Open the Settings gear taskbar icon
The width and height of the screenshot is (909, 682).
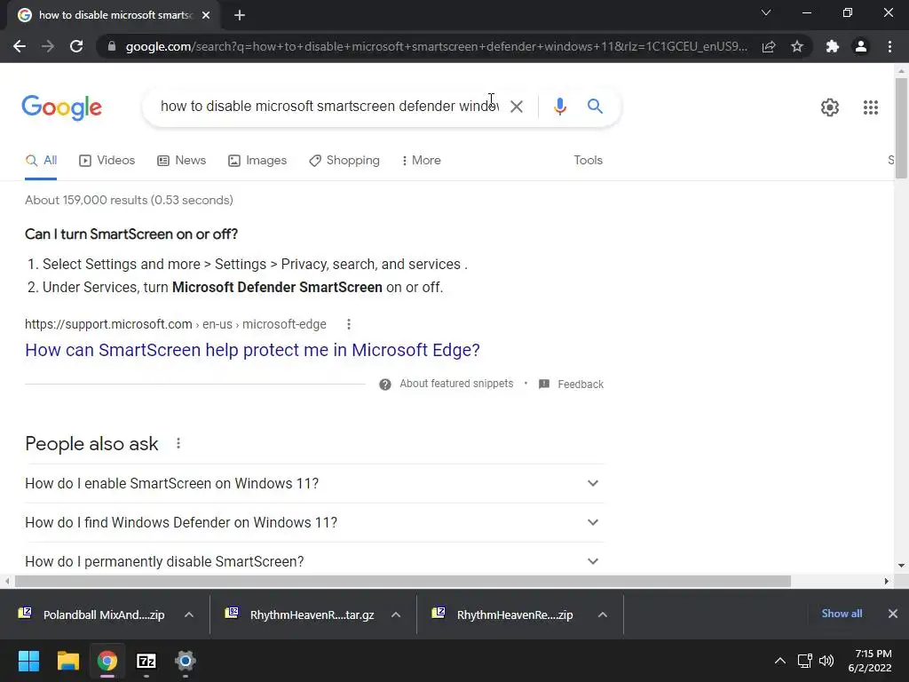(186, 661)
